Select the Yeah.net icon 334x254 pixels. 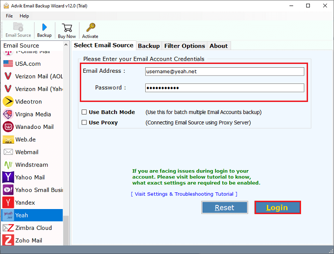[8, 215]
